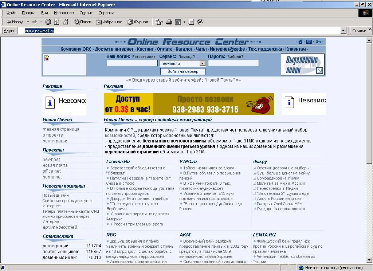Click the page scrollbar's down arrow

(x=369, y=260)
